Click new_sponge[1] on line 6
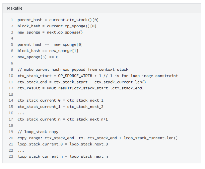Screen dimensions: 205x169 (x=64, y=51)
